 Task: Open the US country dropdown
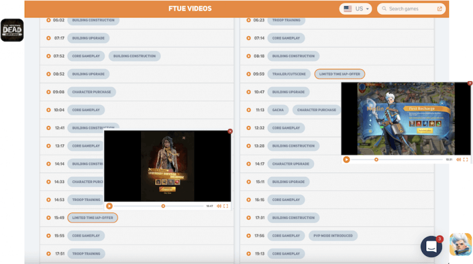[x=357, y=9]
